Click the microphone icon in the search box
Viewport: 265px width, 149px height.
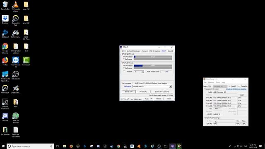[x=51, y=146]
